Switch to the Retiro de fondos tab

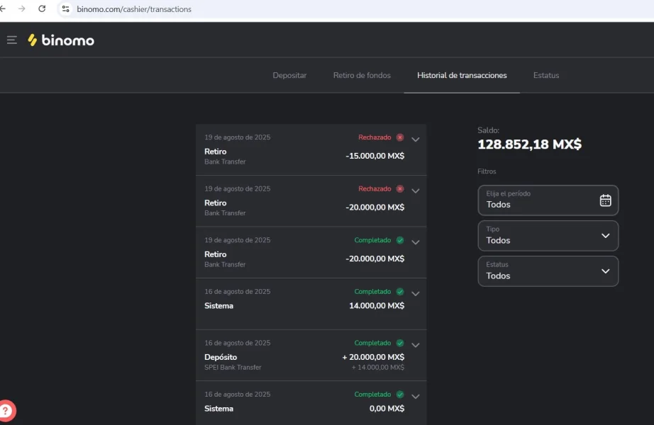(362, 75)
